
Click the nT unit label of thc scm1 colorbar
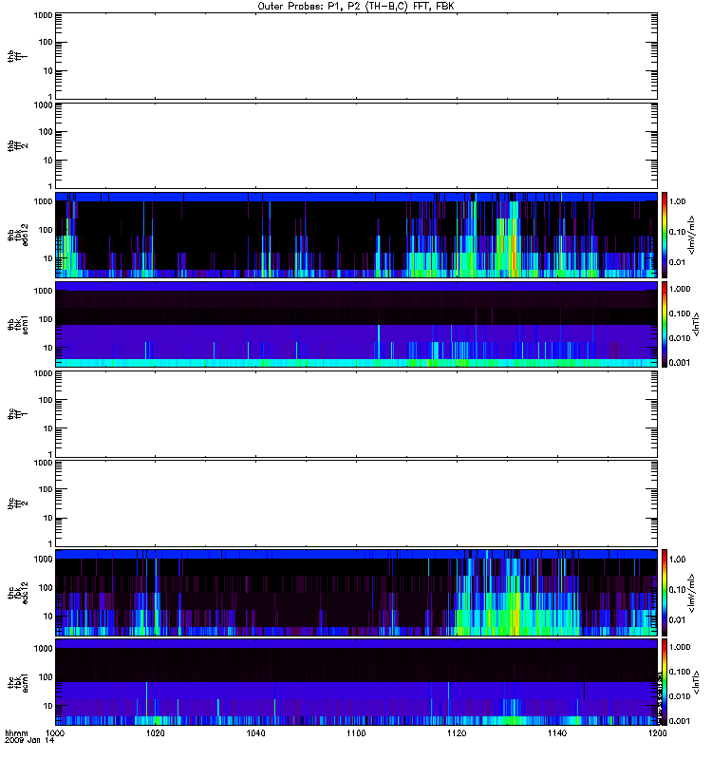(697, 682)
